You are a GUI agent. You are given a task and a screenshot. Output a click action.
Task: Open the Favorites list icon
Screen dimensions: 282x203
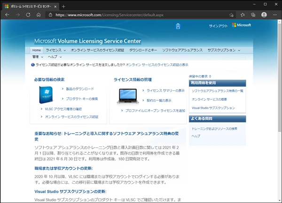(243, 15)
